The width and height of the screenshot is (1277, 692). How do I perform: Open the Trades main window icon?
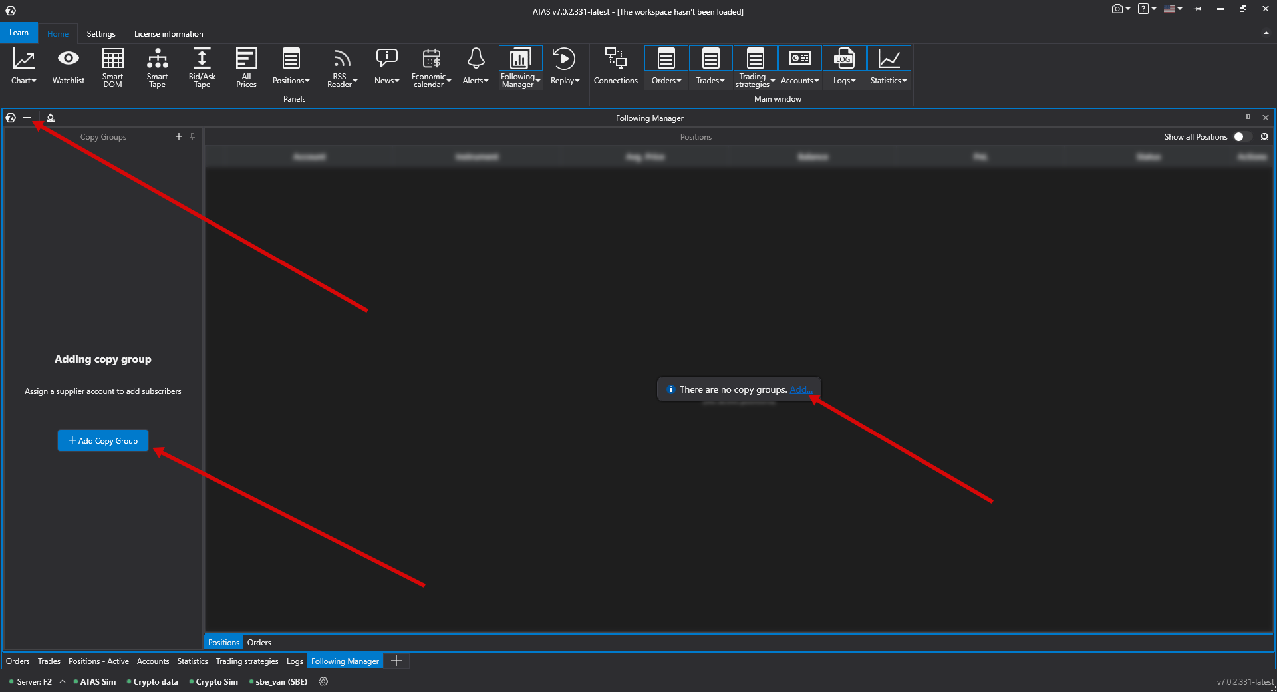(x=710, y=59)
